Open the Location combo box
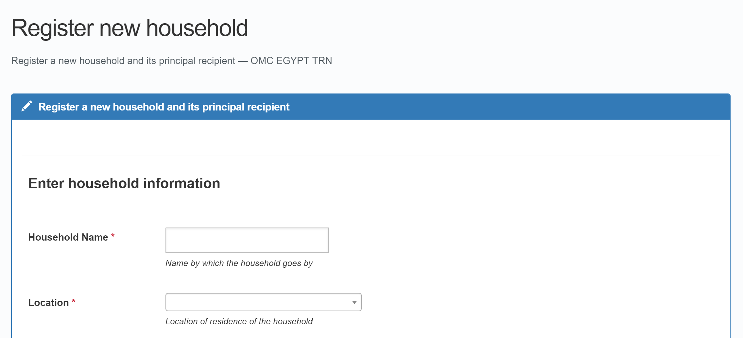743x338 pixels. tap(258, 302)
